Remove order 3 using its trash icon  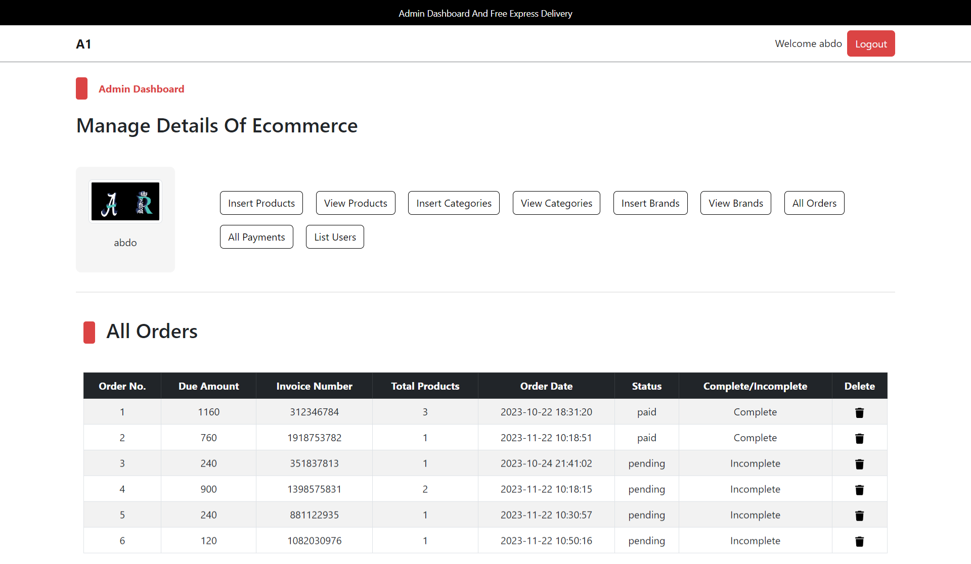[x=859, y=464]
